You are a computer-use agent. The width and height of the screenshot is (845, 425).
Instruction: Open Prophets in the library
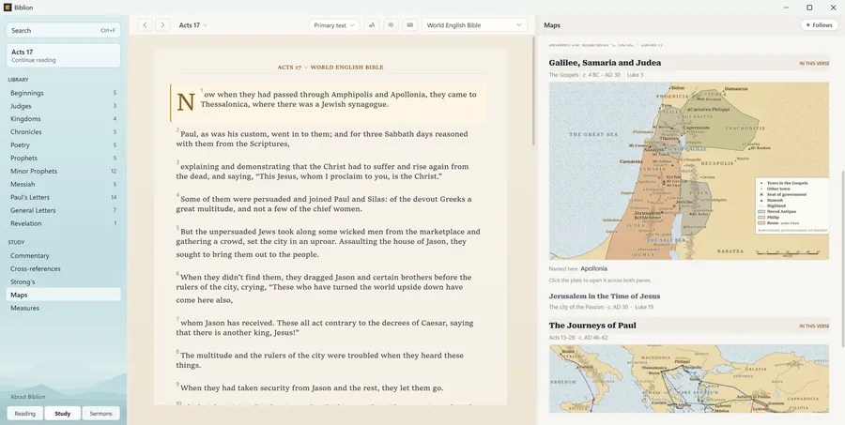(x=63, y=158)
